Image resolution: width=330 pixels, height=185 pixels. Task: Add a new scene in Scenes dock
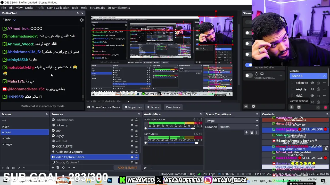click(3, 168)
